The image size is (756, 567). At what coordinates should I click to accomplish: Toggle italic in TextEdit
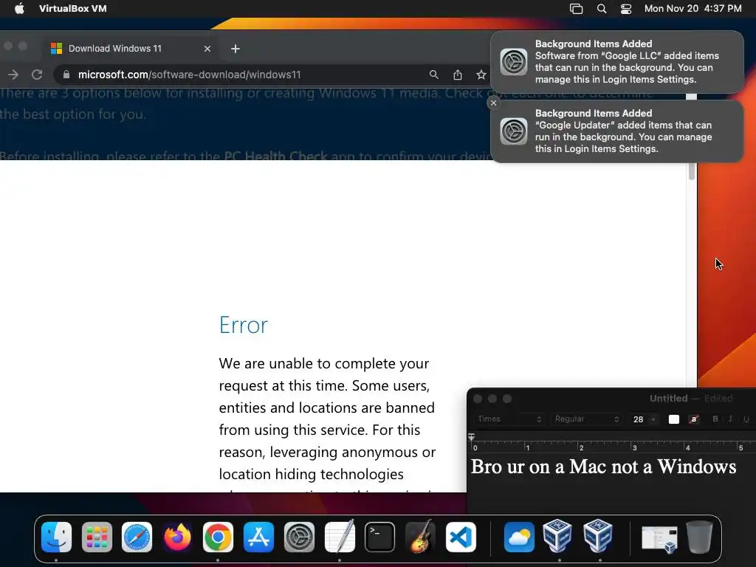(x=730, y=419)
